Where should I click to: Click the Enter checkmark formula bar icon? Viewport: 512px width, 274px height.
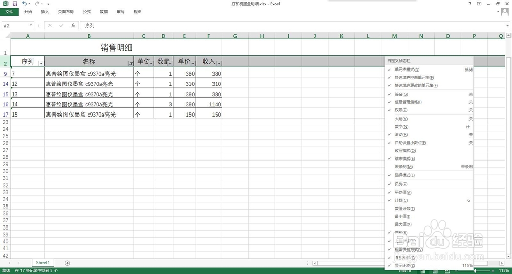(x=61, y=25)
